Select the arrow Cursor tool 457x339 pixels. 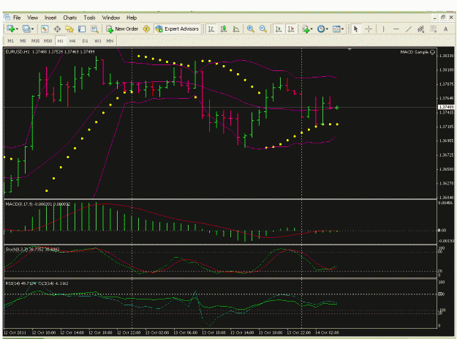point(355,29)
